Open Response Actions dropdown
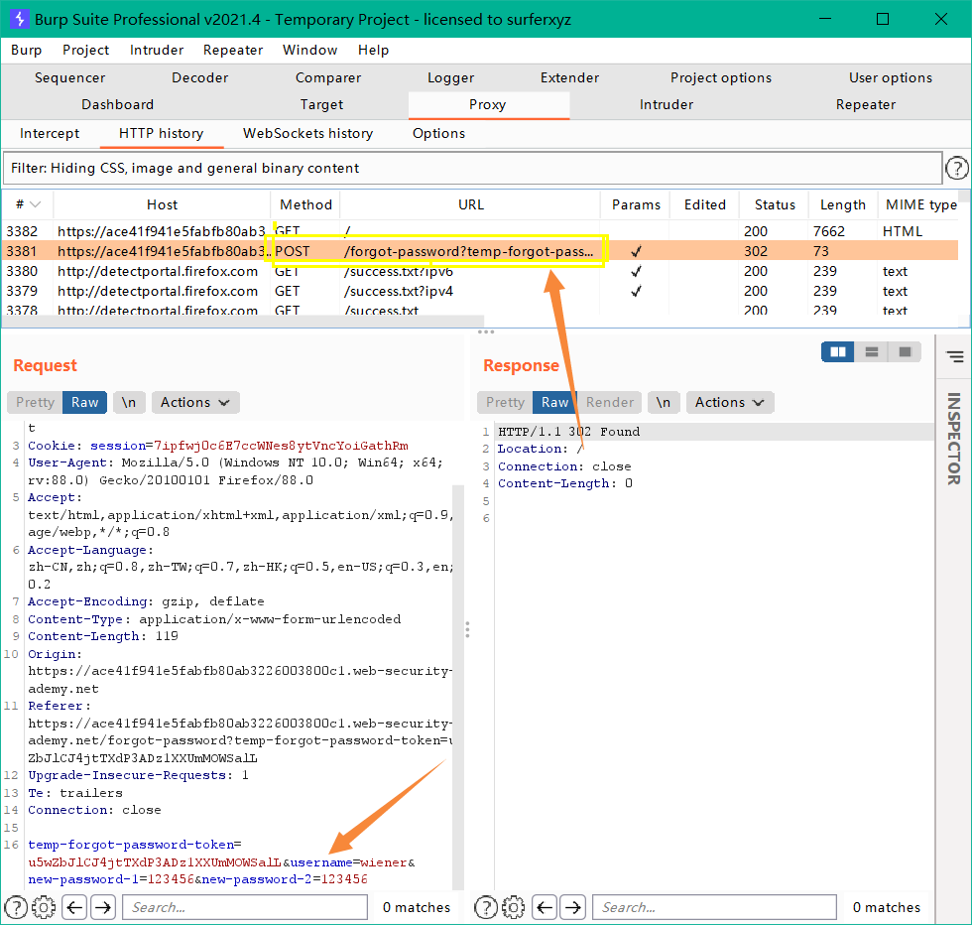 click(730, 402)
